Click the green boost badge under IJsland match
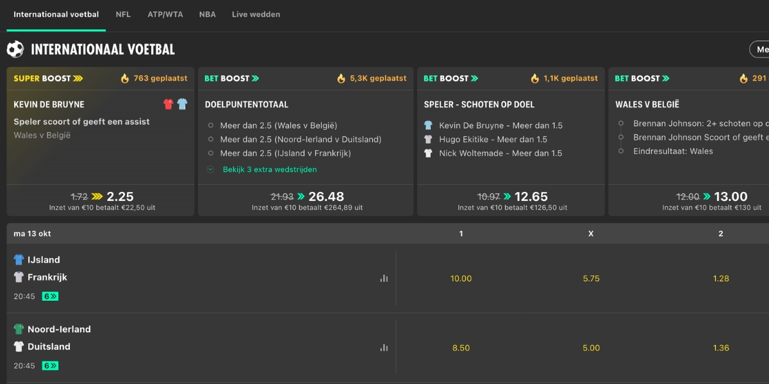 coord(50,296)
